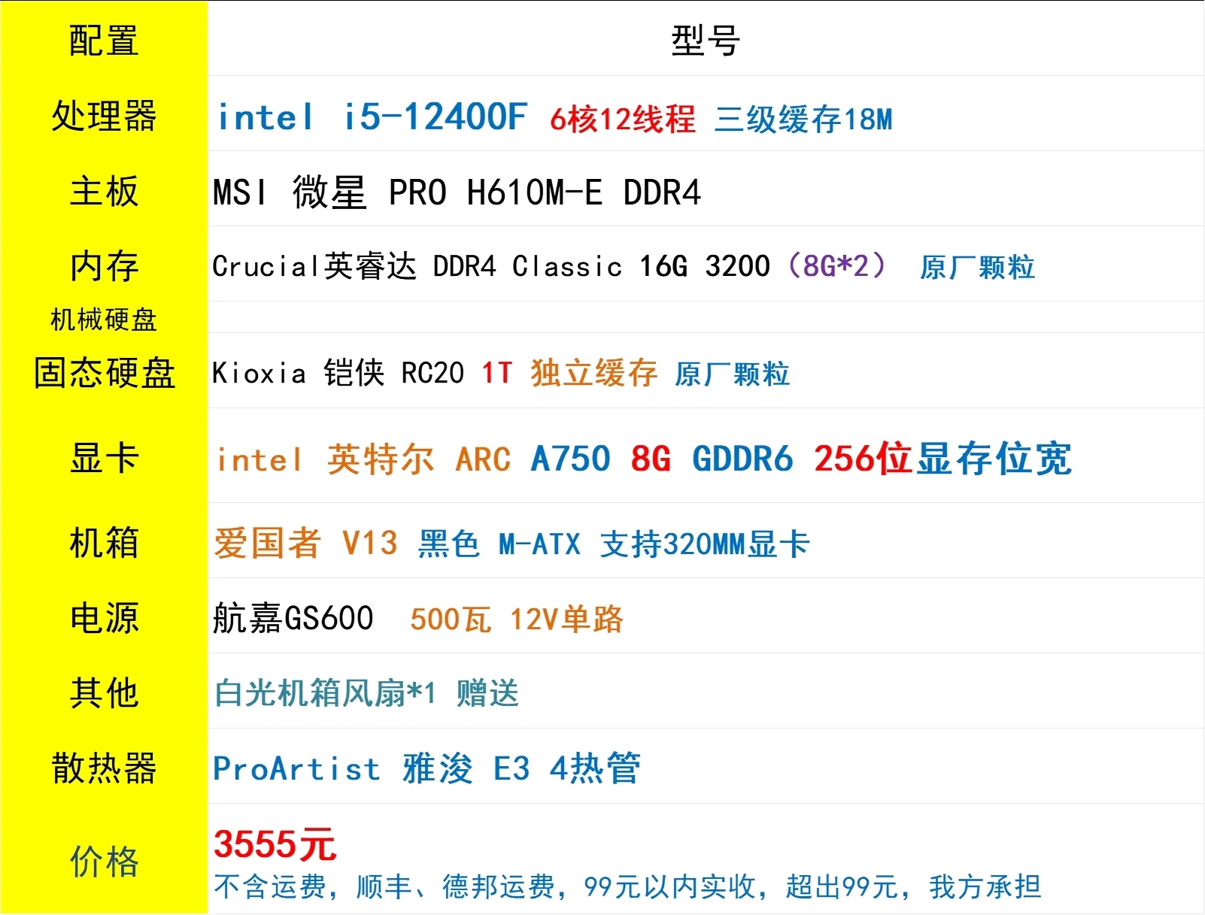Select the 其他 row label
This screenshot has height=915, width=1205.
(x=104, y=692)
